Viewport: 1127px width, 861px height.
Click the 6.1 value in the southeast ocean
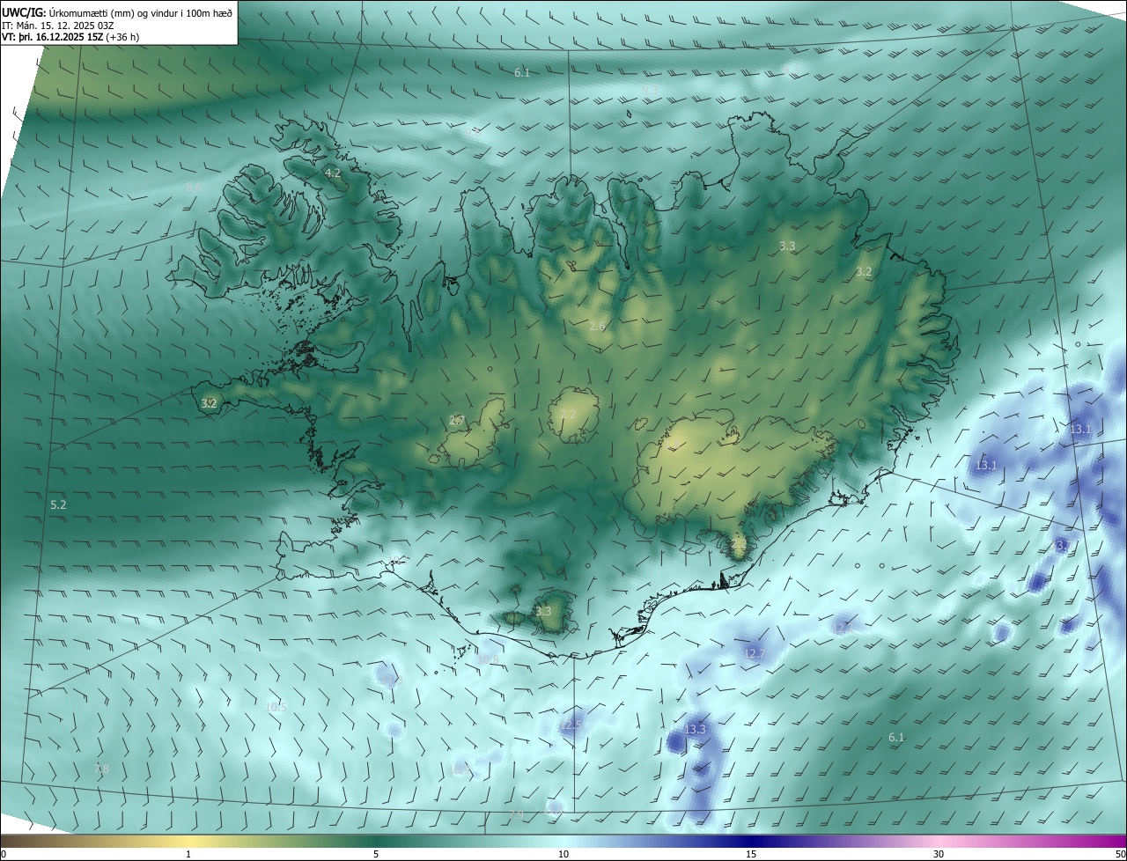tap(896, 738)
